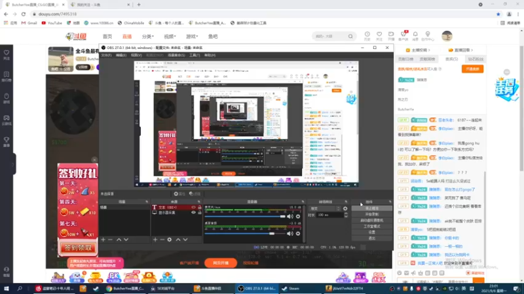The width and height of the screenshot is (524, 294).
Task: Open the source filters button above docks
Action: coord(195,193)
